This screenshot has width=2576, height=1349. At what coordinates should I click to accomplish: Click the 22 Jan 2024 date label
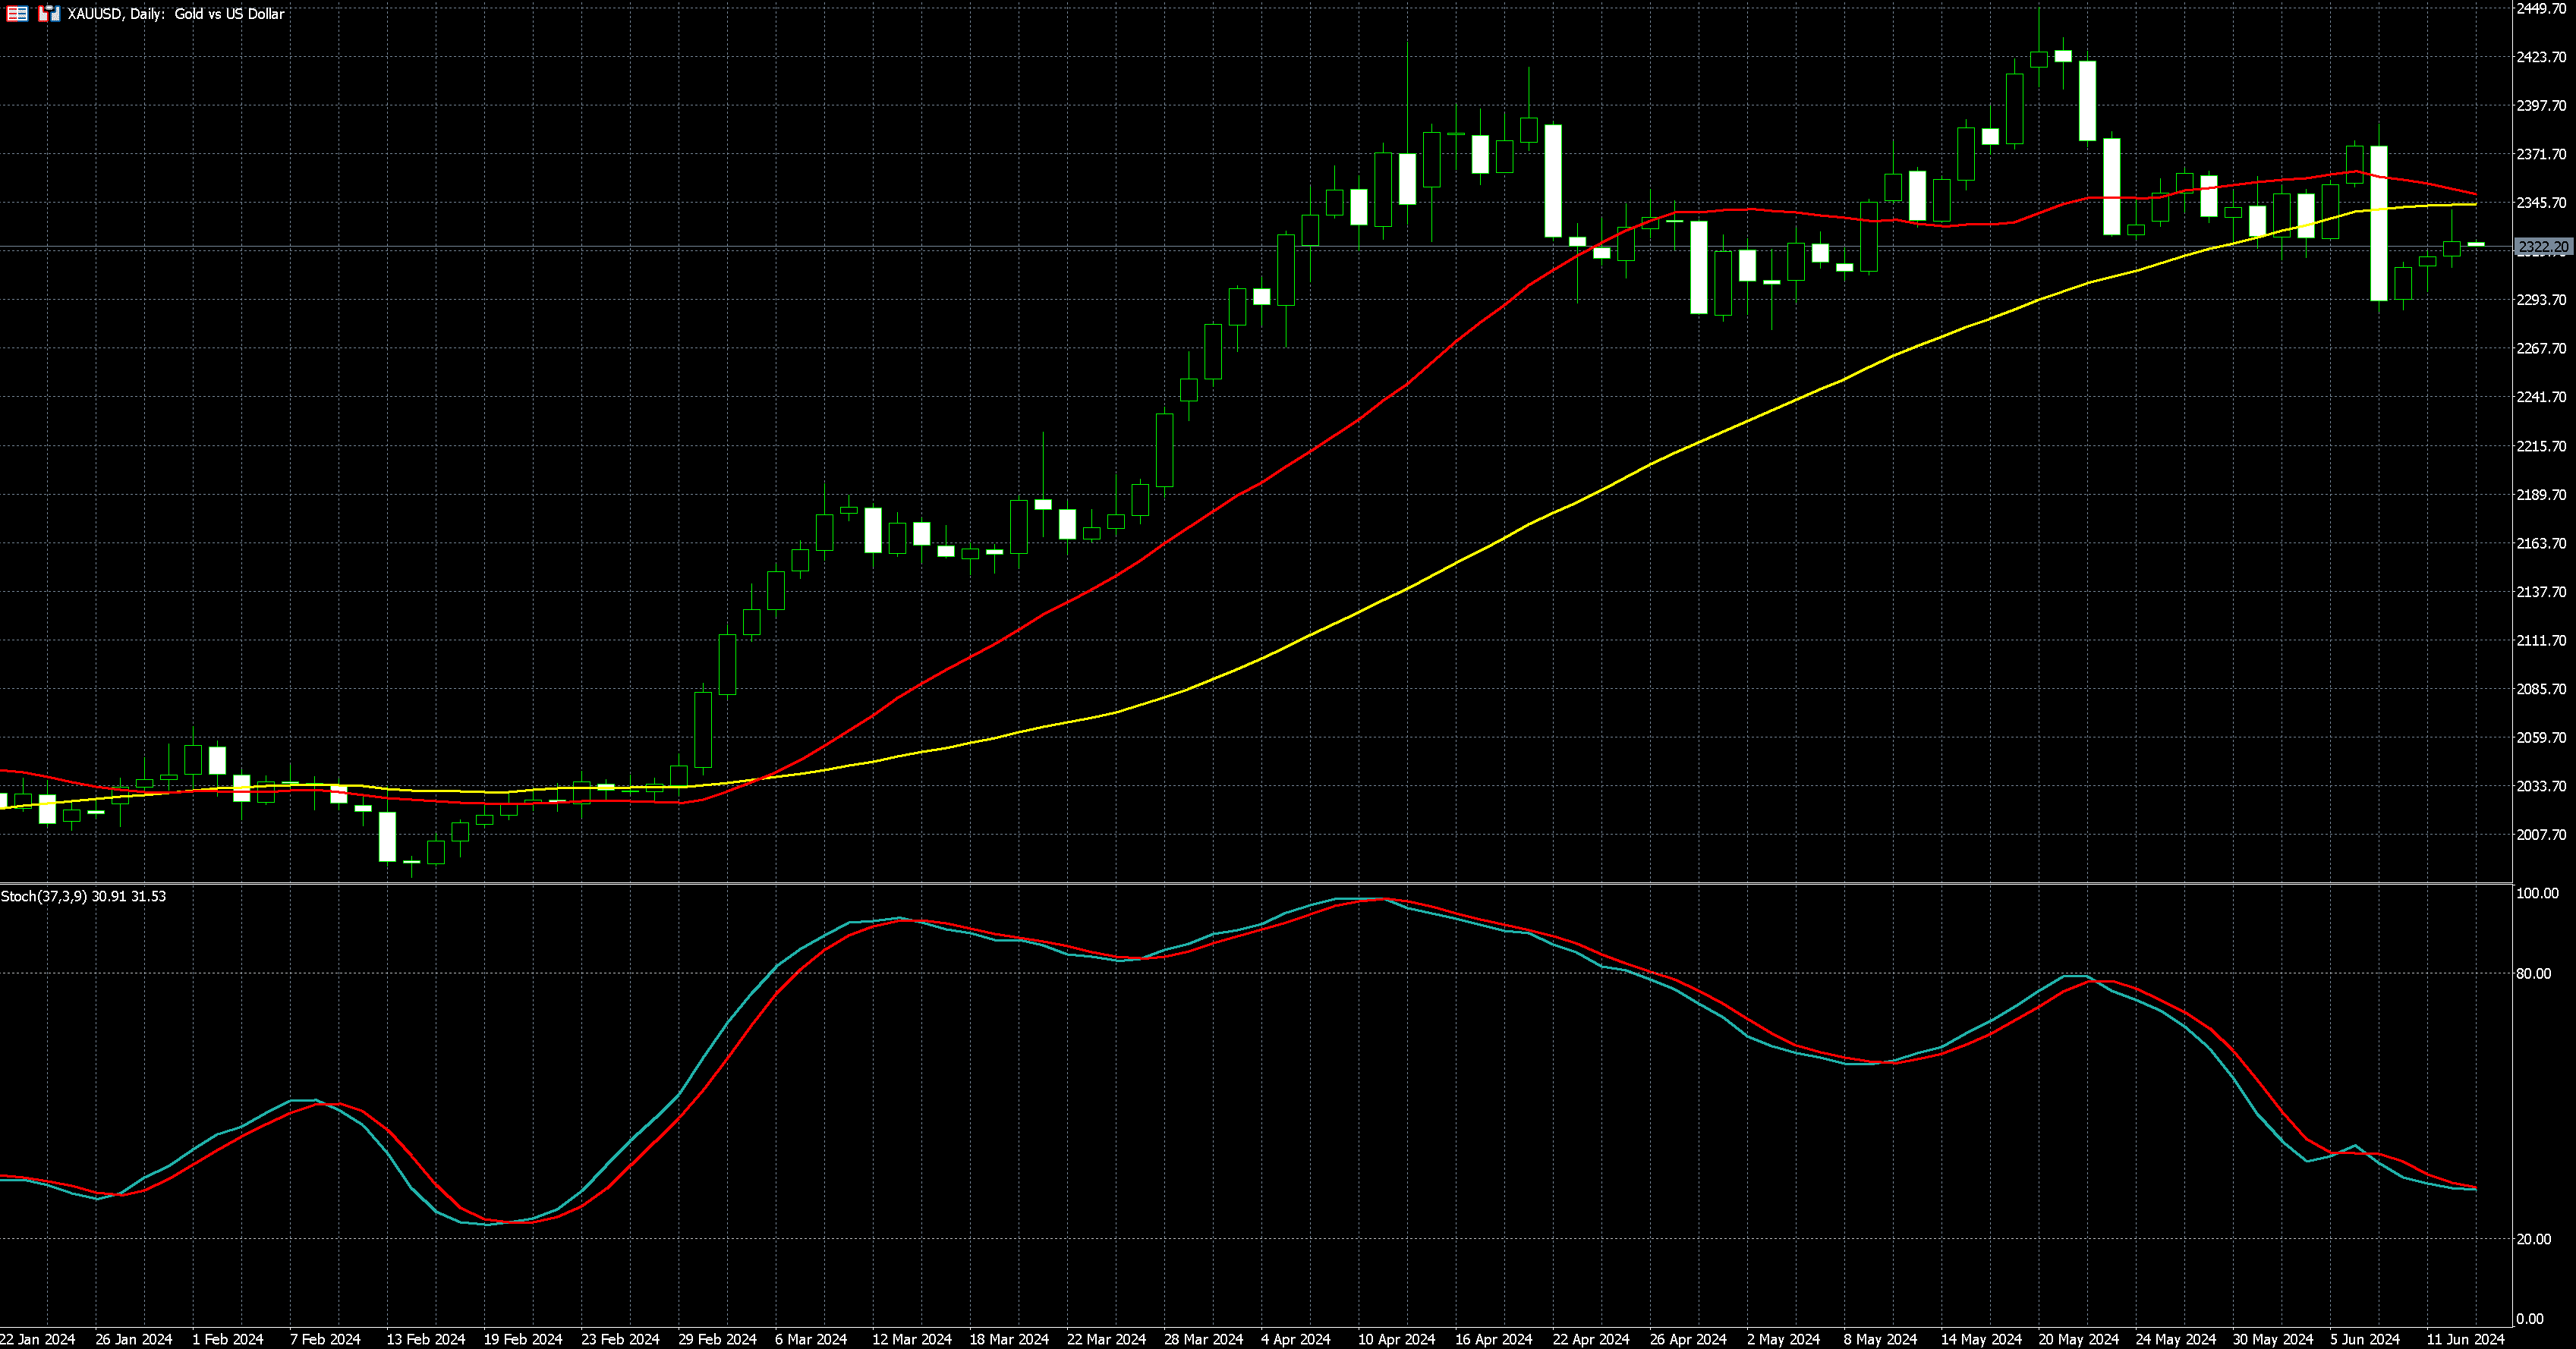pyautogui.click(x=38, y=1339)
